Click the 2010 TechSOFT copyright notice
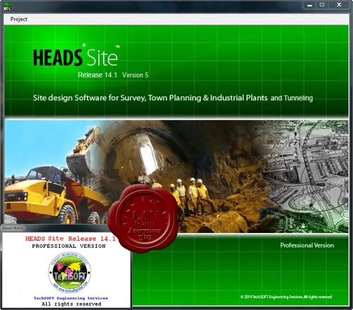This screenshot has height=310, width=353. [286, 297]
